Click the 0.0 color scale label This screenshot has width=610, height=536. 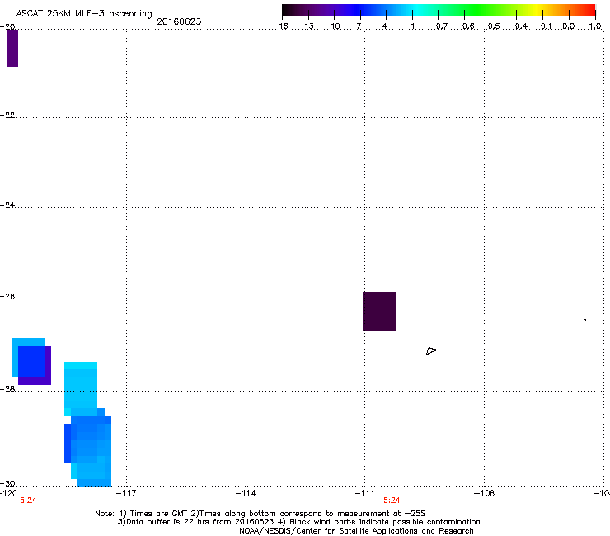coord(569,26)
